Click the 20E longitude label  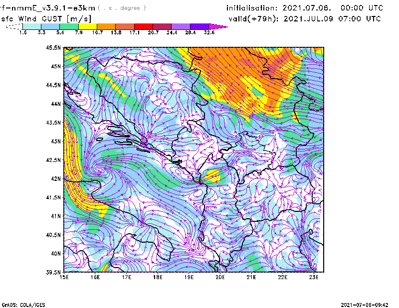coord(220,277)
